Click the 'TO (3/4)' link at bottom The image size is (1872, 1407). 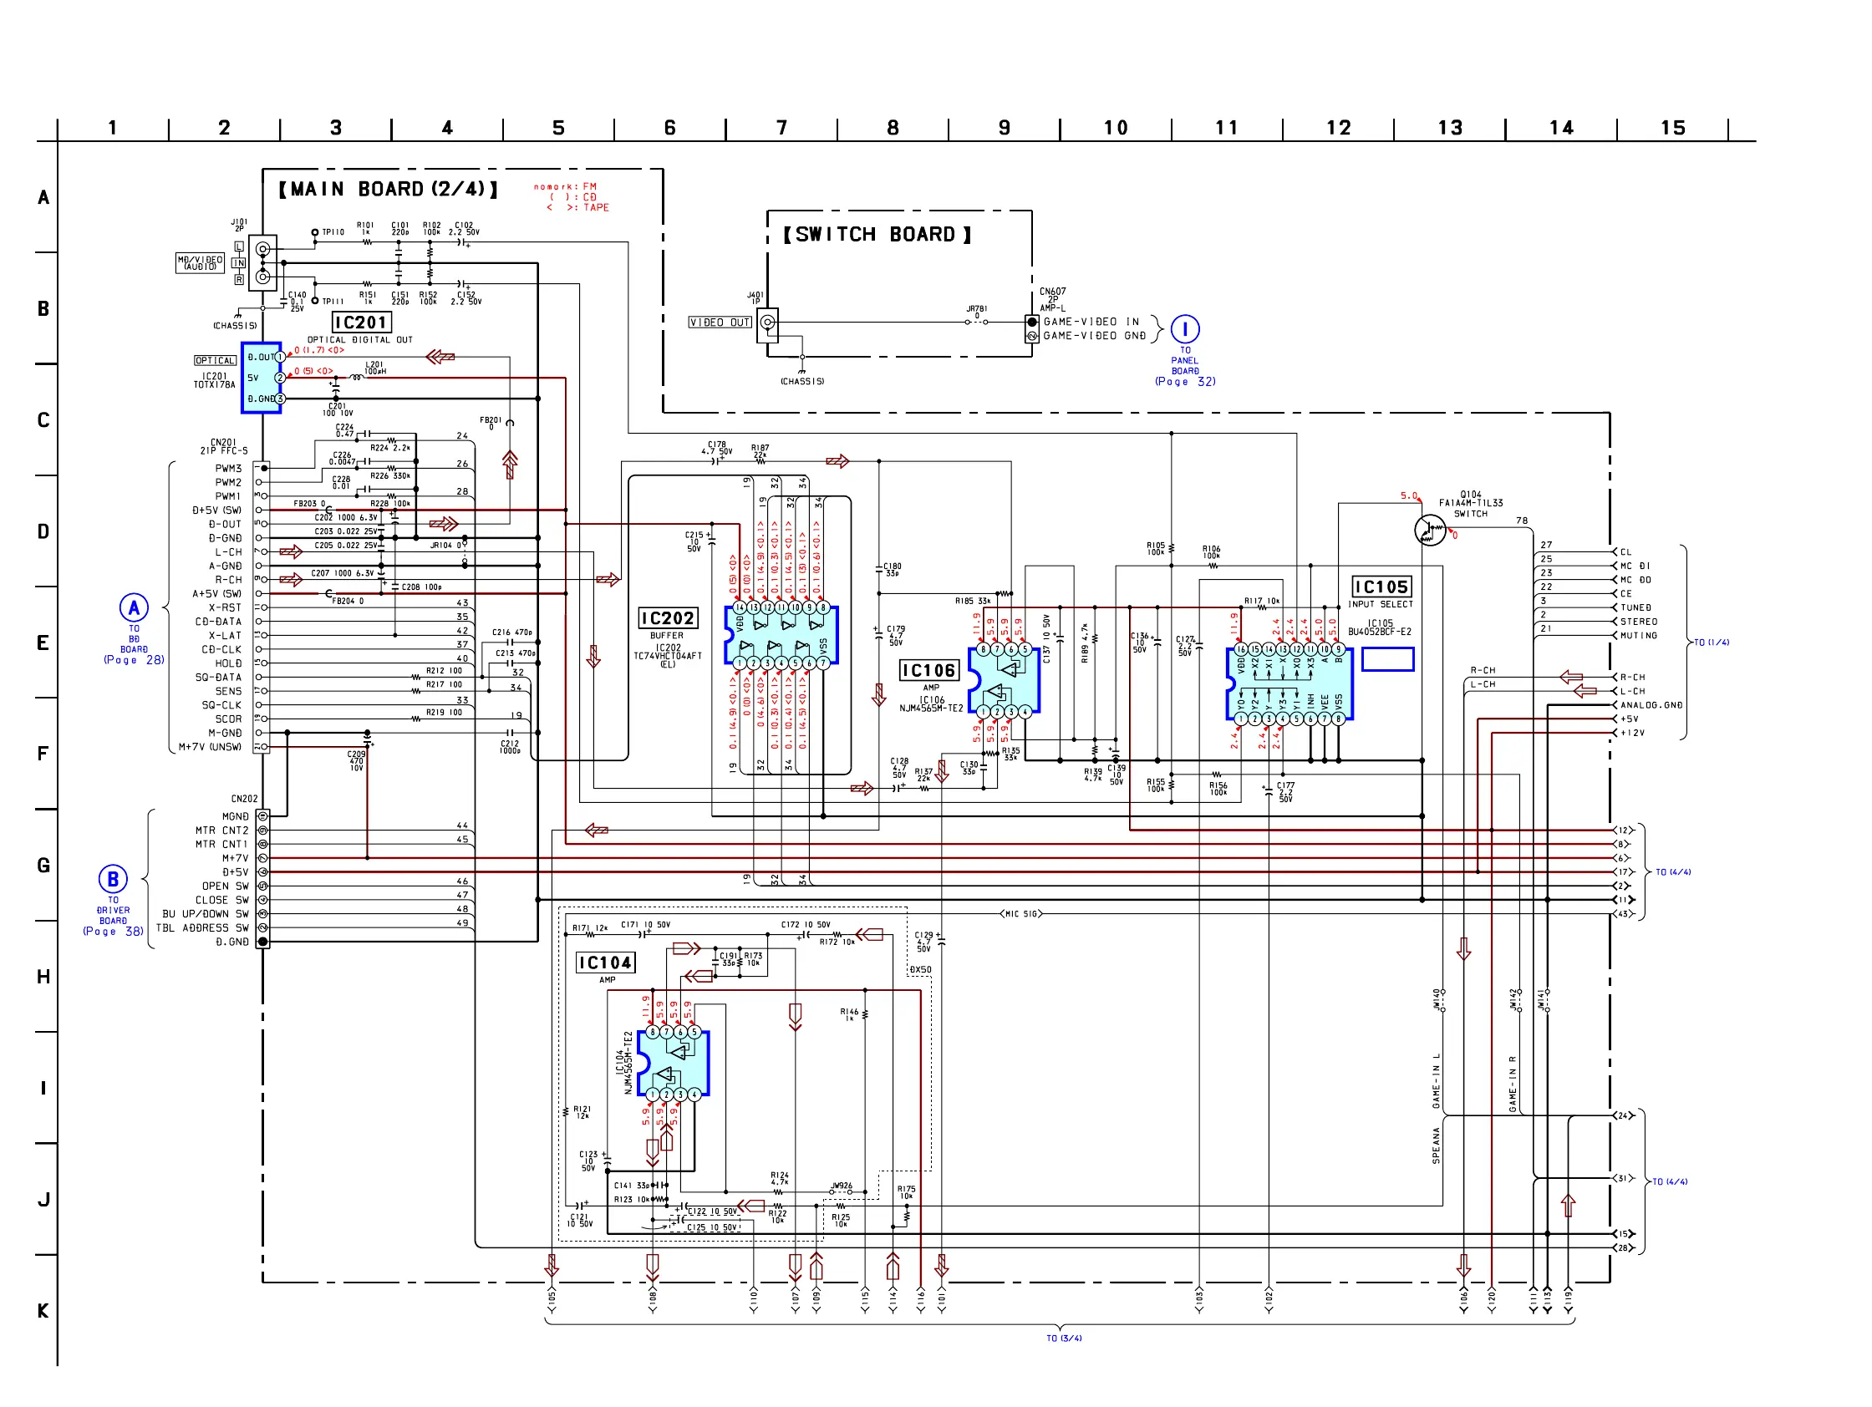[x=1064, y=1338]
